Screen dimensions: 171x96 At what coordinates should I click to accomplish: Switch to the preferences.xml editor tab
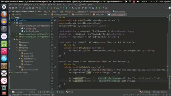[x=81, y=15]
